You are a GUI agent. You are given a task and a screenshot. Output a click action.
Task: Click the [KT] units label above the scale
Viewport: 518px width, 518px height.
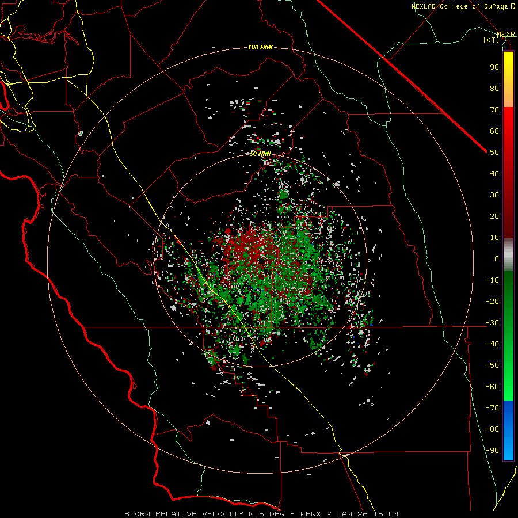click(492, 40)
